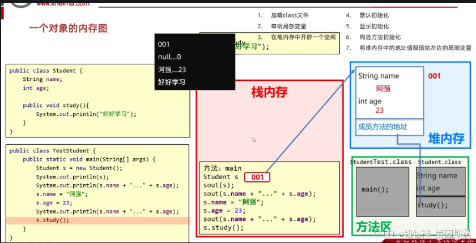This screenshot has width=476, height=243.
Task: Click main(); in the studentTest.class box
Action: pyautogui.click(x=375, y=190)
